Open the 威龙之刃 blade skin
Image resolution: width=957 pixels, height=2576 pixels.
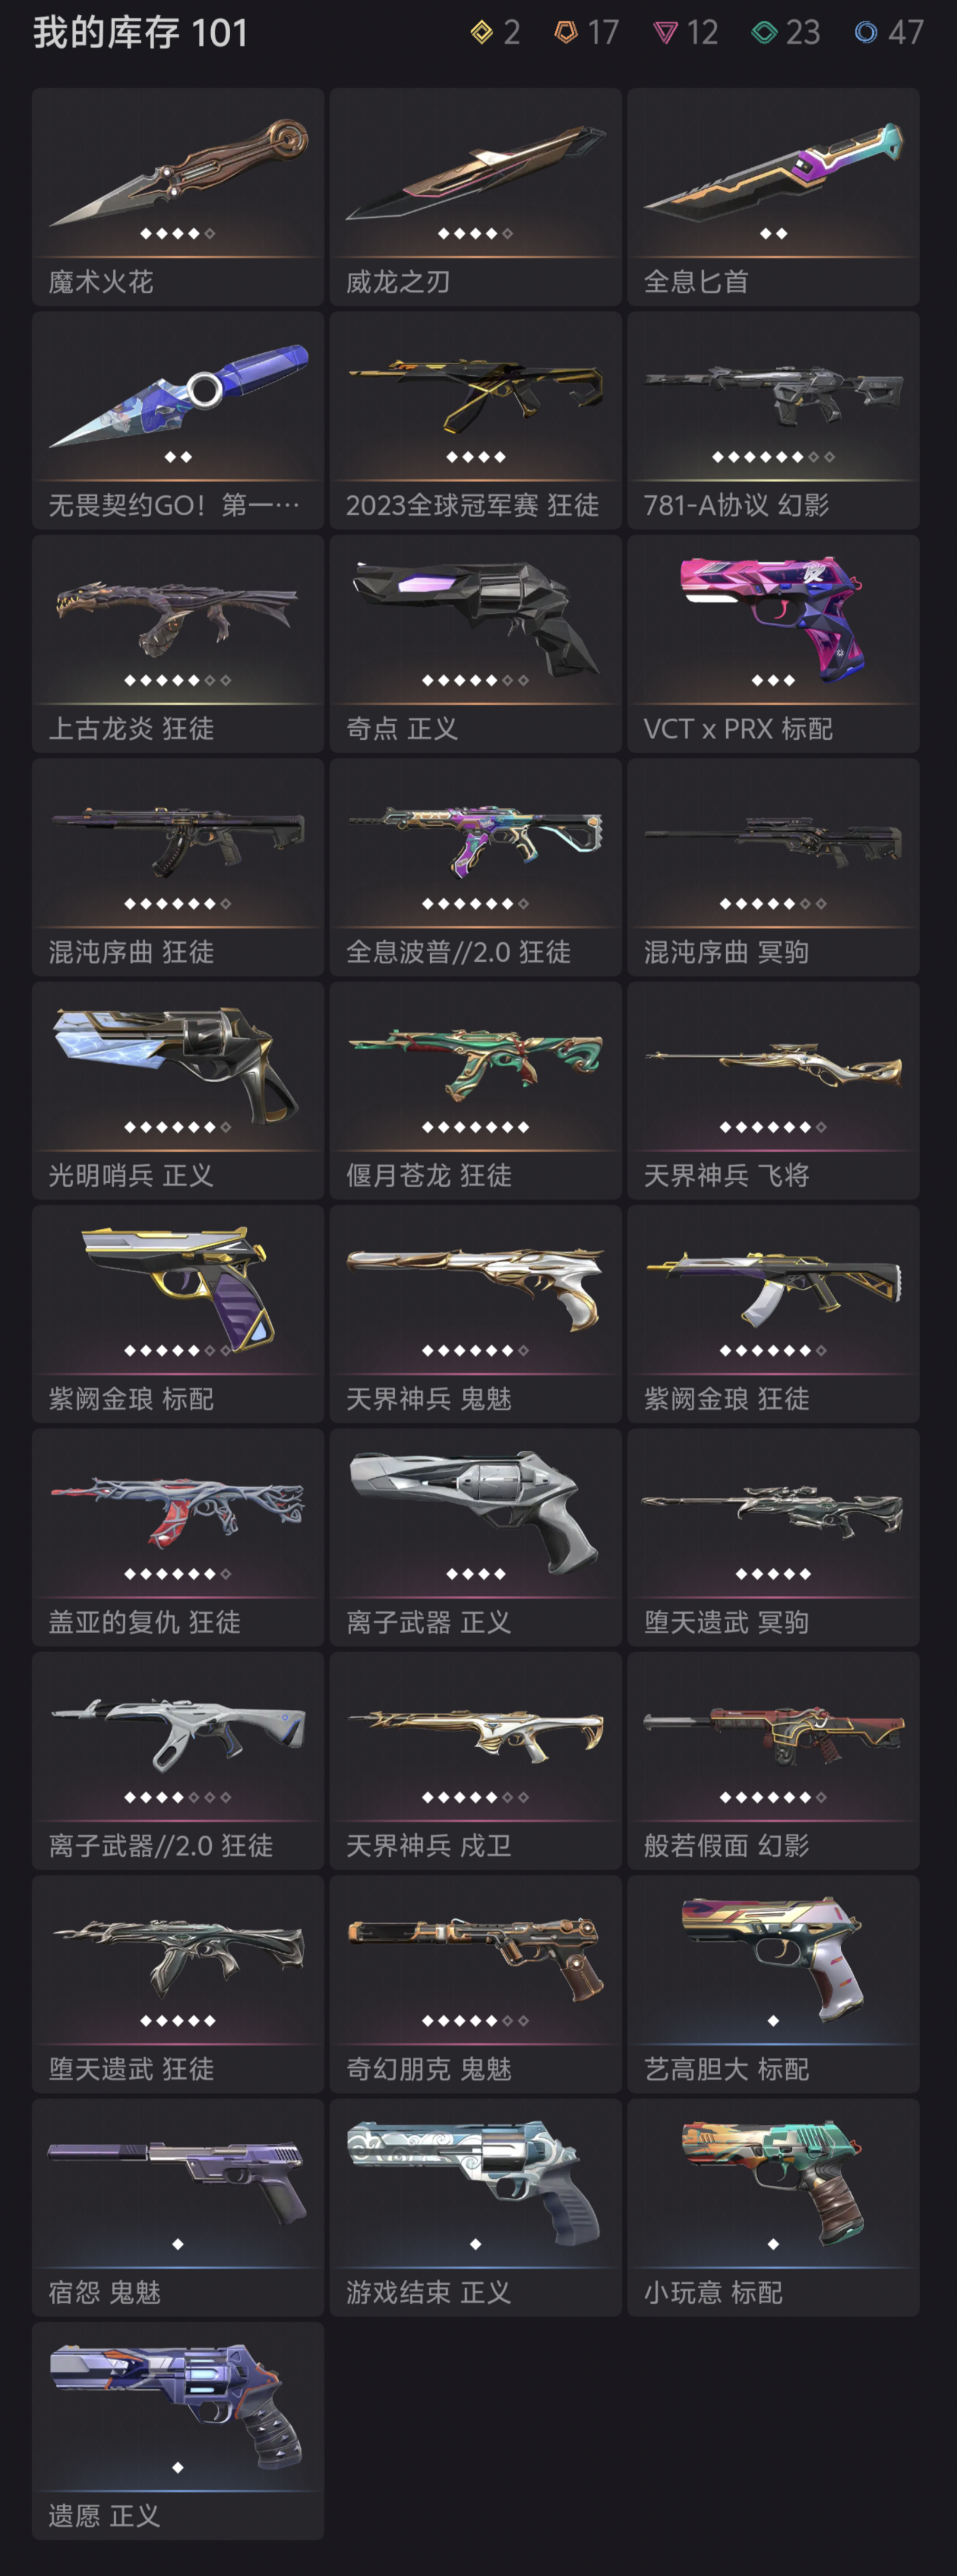[475, 197]
